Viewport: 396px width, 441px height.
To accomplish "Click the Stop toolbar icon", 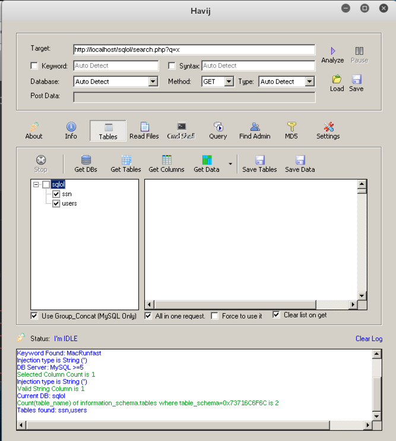I will point(41,160).
